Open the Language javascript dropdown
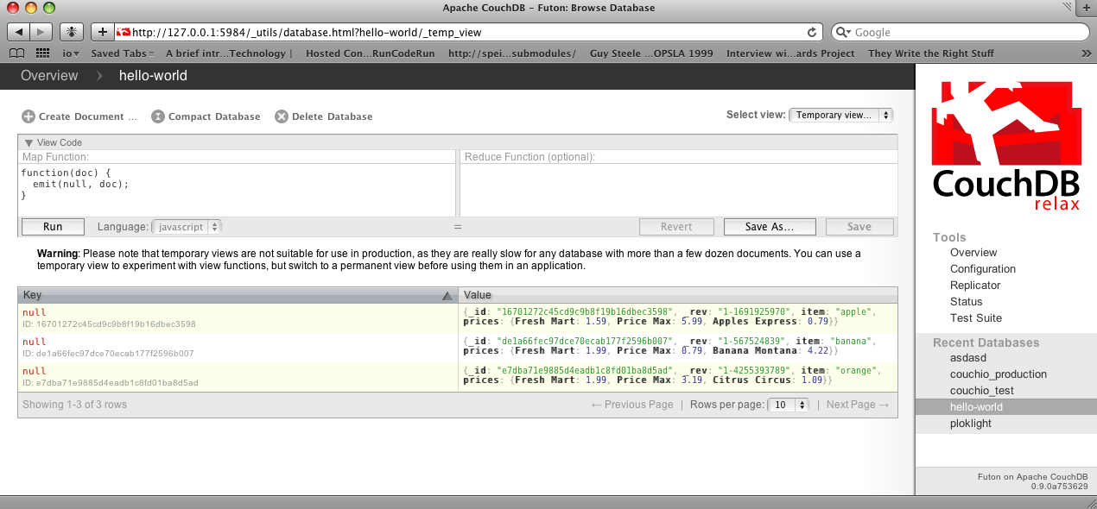 (x=187, y=227)
